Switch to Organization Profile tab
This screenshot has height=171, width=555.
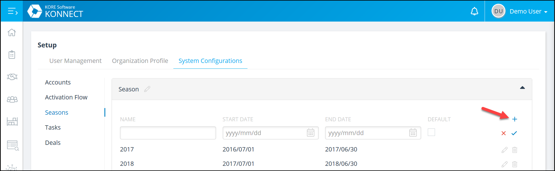coord(140,61)
